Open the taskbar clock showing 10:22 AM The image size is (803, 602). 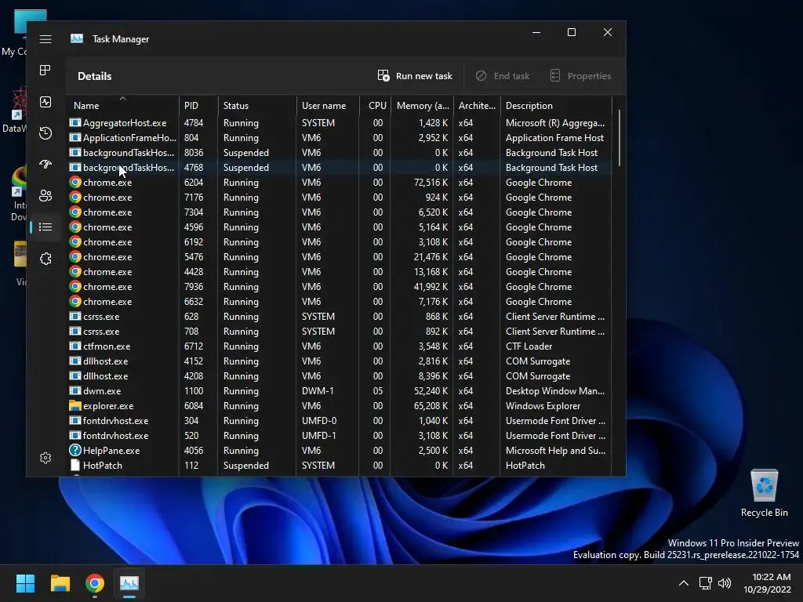[767, 583]
